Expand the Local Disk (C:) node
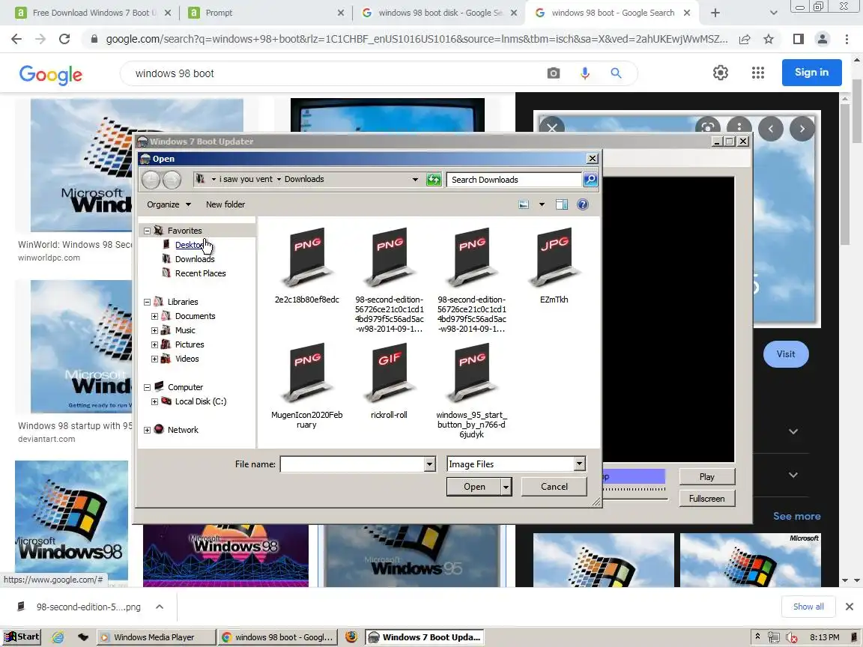863x647 pixels. 154,402
